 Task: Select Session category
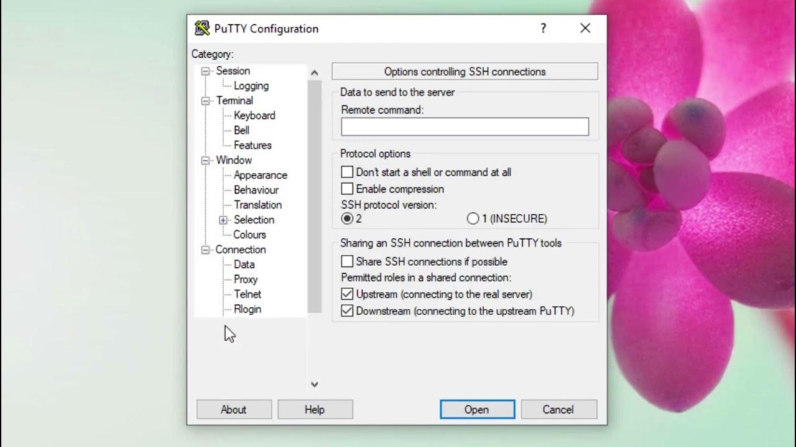pos(233,71)
